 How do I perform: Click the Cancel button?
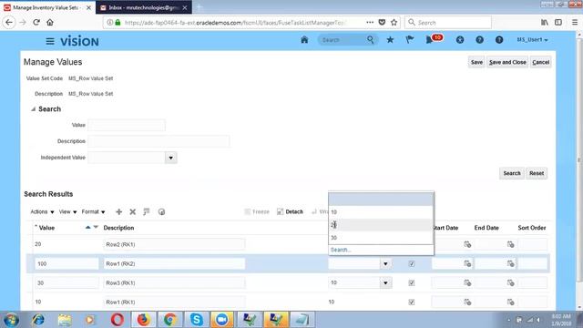[x=540, y=62]
